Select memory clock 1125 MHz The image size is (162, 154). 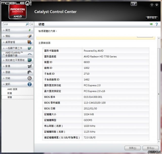89,132
